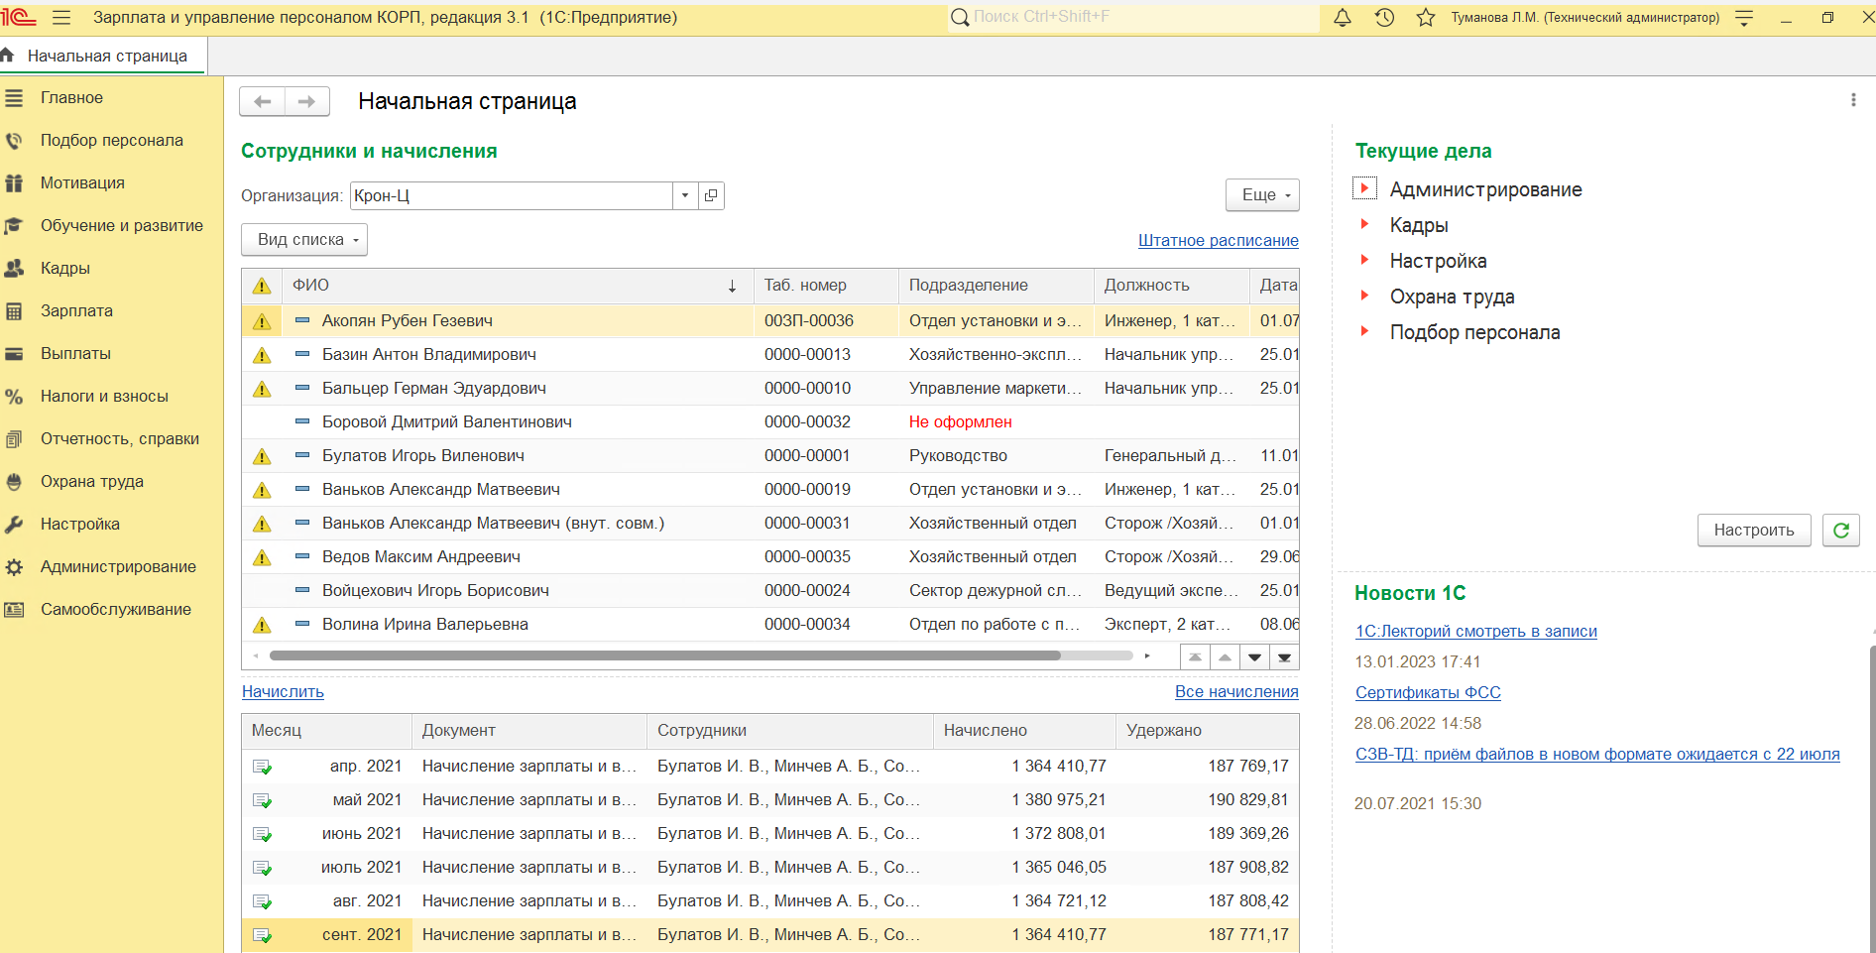Open service menu lines icon
Viewport: 1876px width, 953px height.
[1745, 18]
